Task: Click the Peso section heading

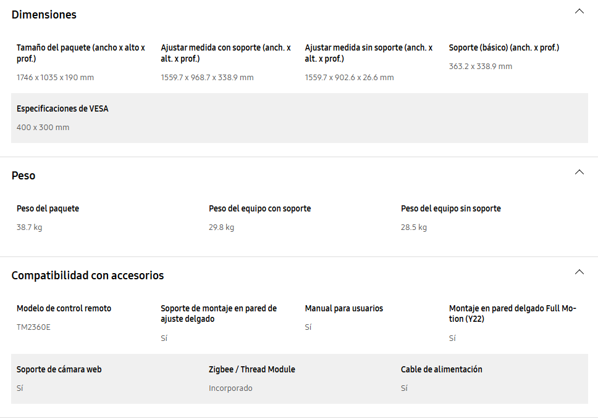Action: pyautogui.click(x=23, y=176)
